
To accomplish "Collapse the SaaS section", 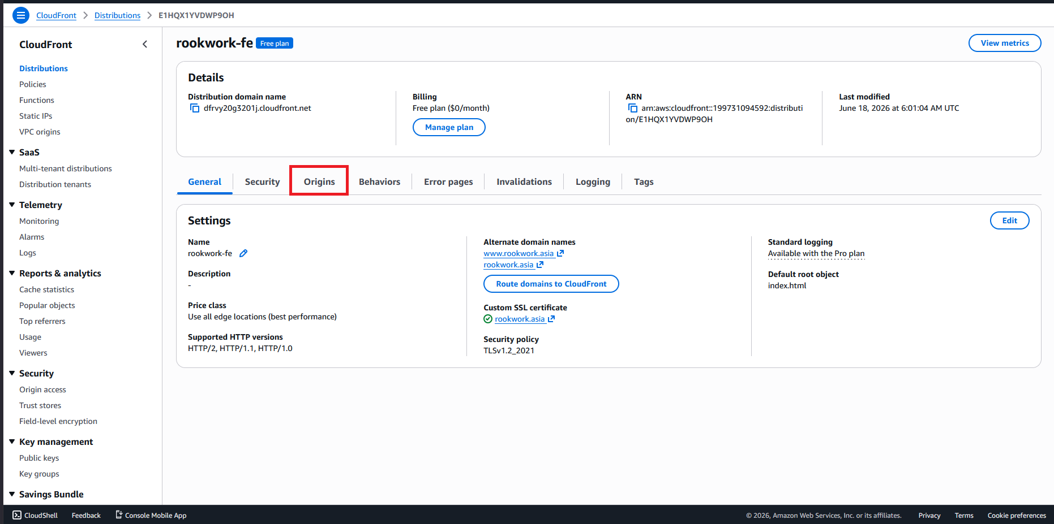I will coord(12,152).
